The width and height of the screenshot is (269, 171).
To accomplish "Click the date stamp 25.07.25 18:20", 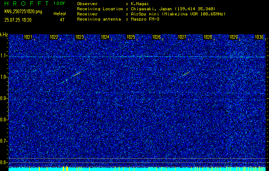I will [x=18, y=20].
